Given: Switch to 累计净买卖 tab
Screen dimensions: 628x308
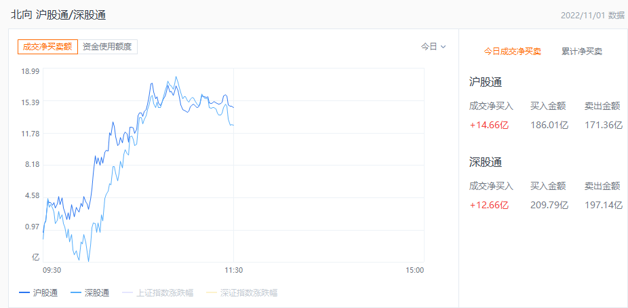Looking at the screenshot, I should pyautogui.click(x=581, y=51).
